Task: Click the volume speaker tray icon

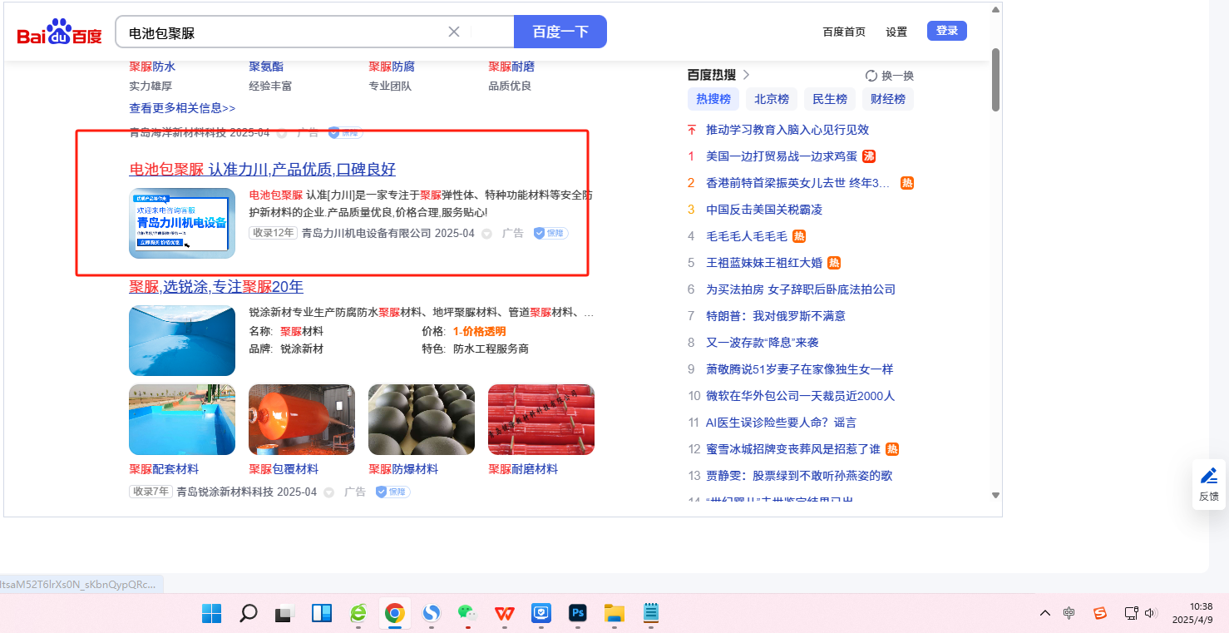Action: point(1151,613)
